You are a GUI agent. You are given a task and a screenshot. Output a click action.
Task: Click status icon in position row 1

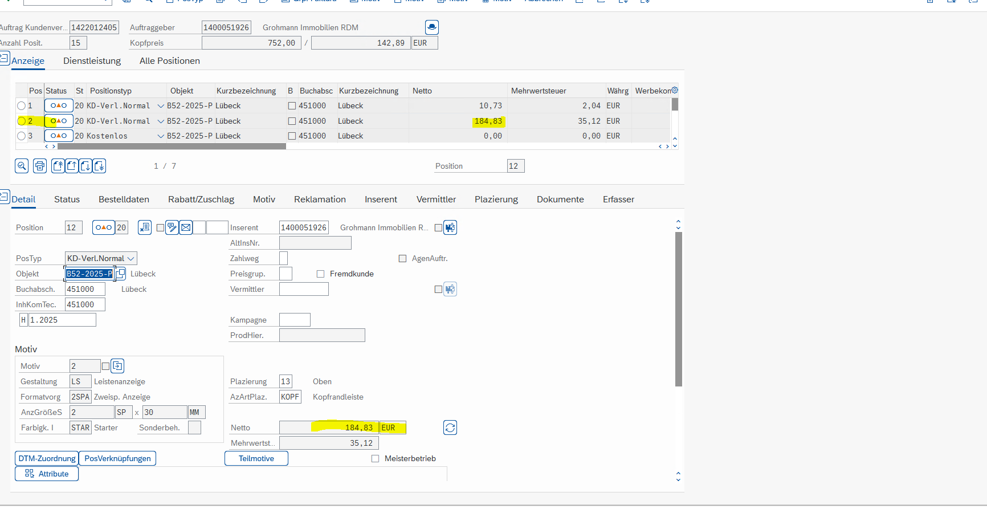click(x=59, y=105)
